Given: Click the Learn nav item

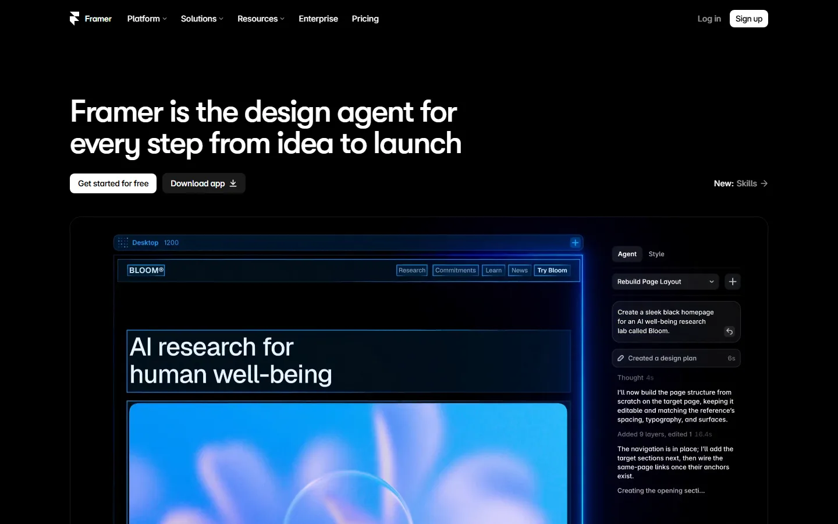Looking at the screenshot, I should [x=493, y=270].
